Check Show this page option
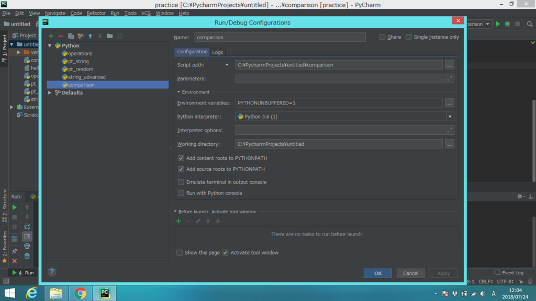This screenshot has width=536, height=301. (180, 252)
